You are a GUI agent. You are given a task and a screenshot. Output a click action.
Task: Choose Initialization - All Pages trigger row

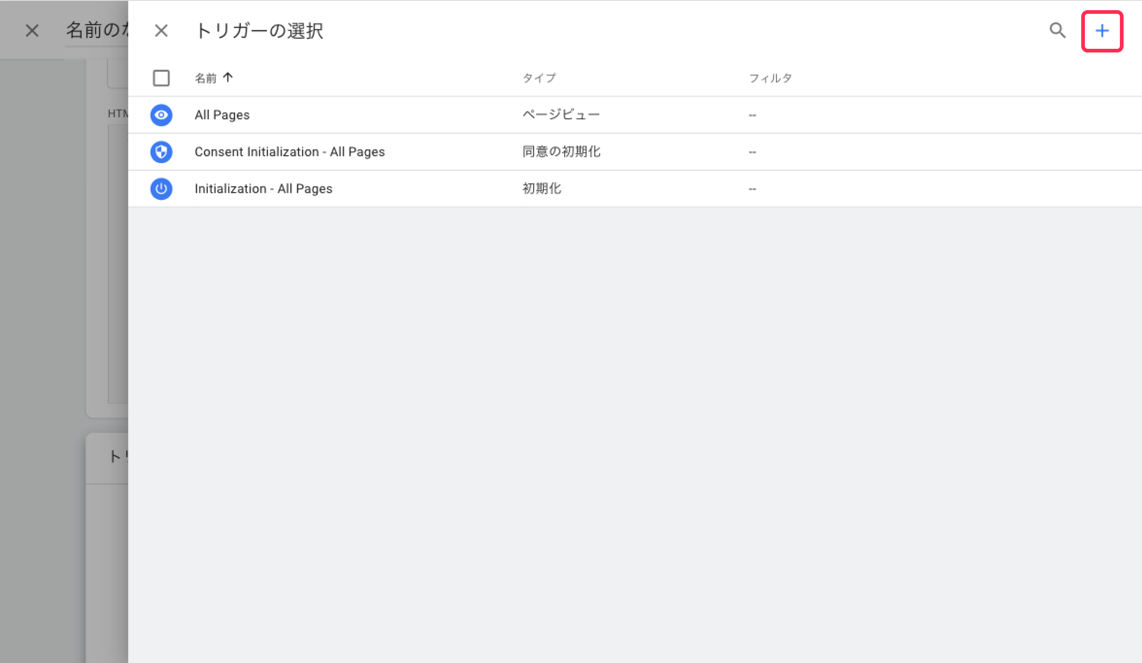click(x=263, y=189)
